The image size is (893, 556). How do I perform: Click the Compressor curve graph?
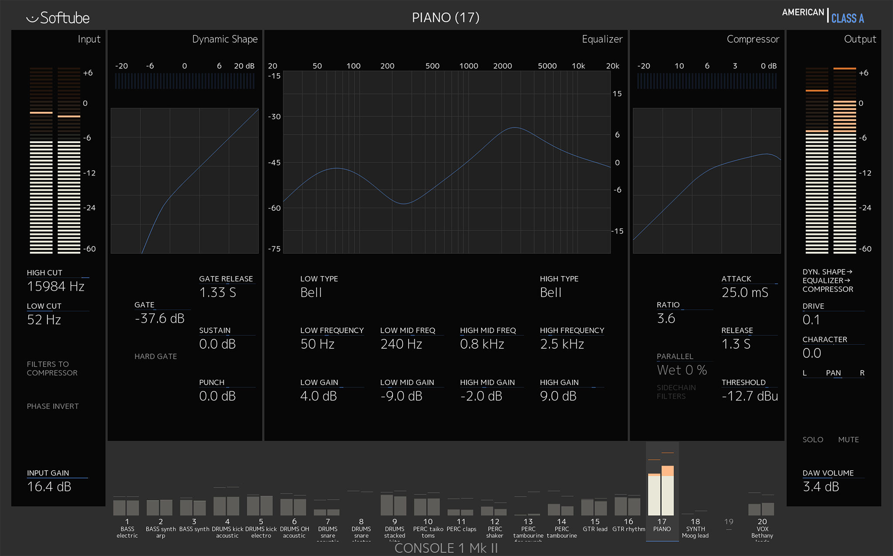coord(707,181)
